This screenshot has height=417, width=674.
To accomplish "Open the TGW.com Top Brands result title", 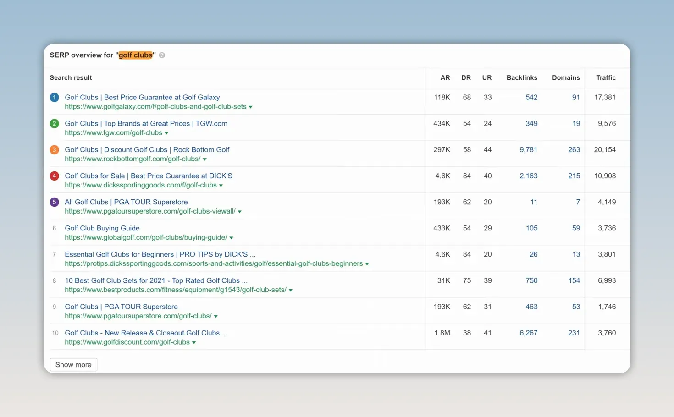I will click(146, 123).
